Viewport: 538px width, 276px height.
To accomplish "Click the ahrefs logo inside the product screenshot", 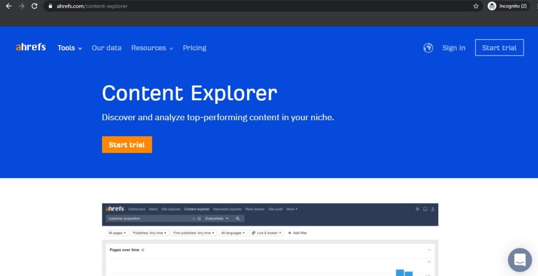I will 115,209.
